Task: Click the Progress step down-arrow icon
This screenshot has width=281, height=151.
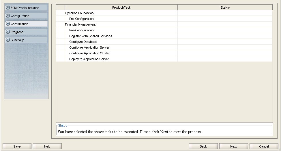Action: point(8,32)
